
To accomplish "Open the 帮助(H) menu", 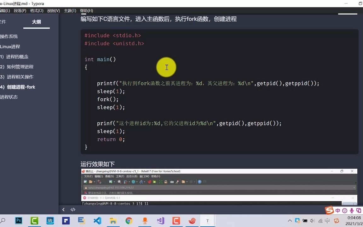I will click(86, 11).
